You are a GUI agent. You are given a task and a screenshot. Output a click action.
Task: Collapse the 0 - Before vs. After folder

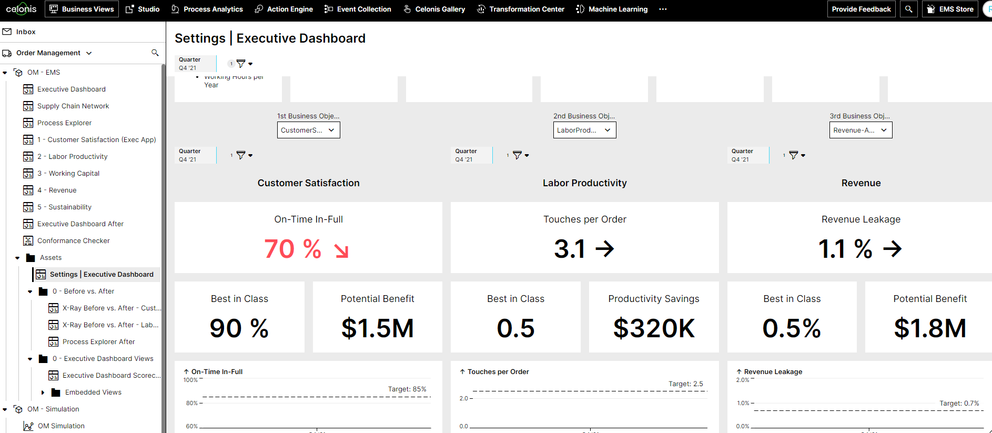pyautogui.click(x=30, y=291)
